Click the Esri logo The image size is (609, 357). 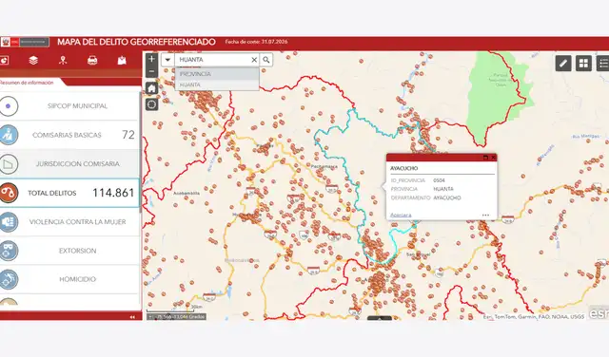click(599, 313)
